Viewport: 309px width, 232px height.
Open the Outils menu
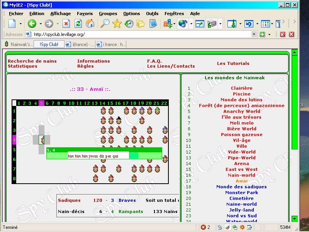pos(152,14)
